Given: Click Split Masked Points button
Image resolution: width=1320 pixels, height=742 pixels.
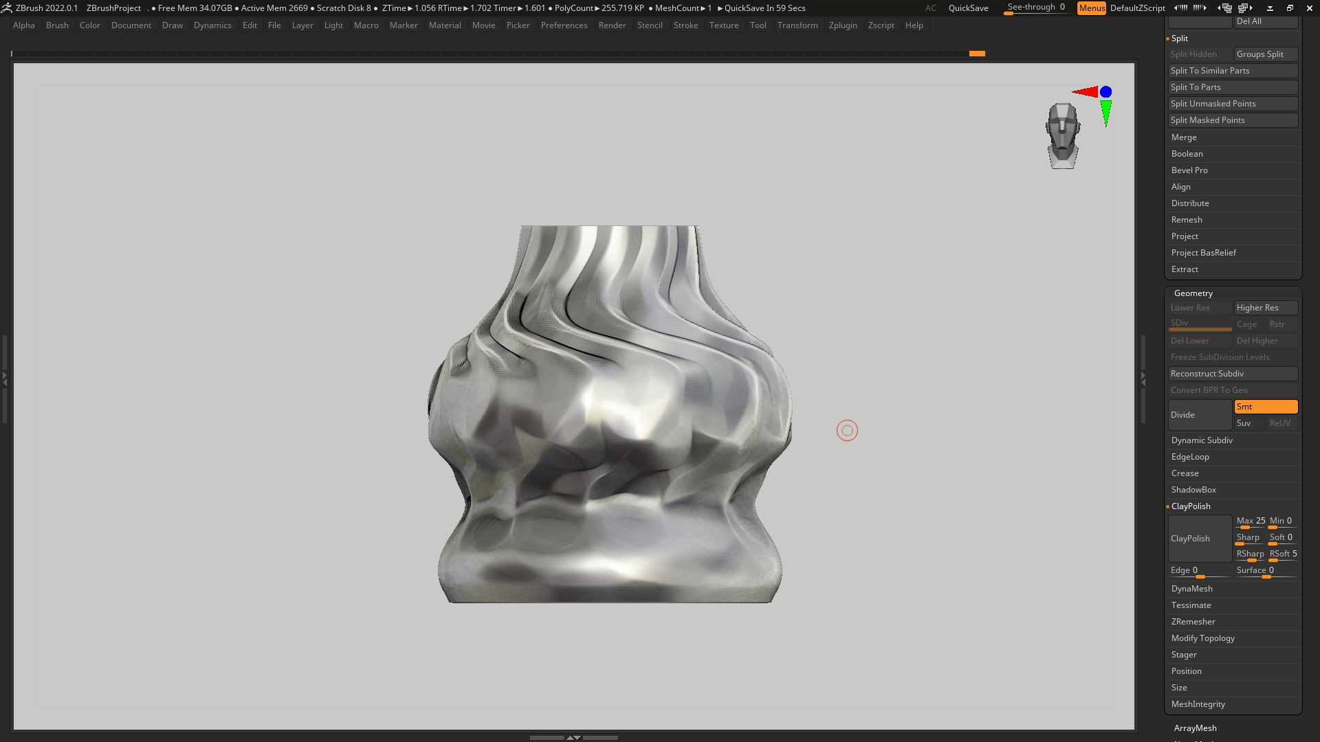Looking at the screenshot, I should (1233, 120).
